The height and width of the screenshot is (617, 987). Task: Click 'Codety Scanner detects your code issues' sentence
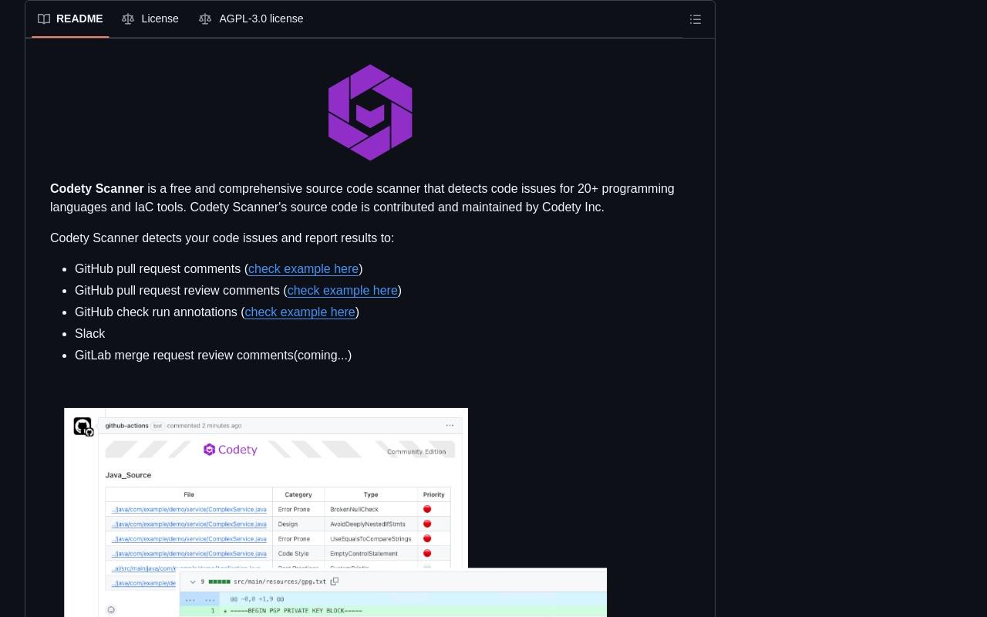click(x=222, y=238)
